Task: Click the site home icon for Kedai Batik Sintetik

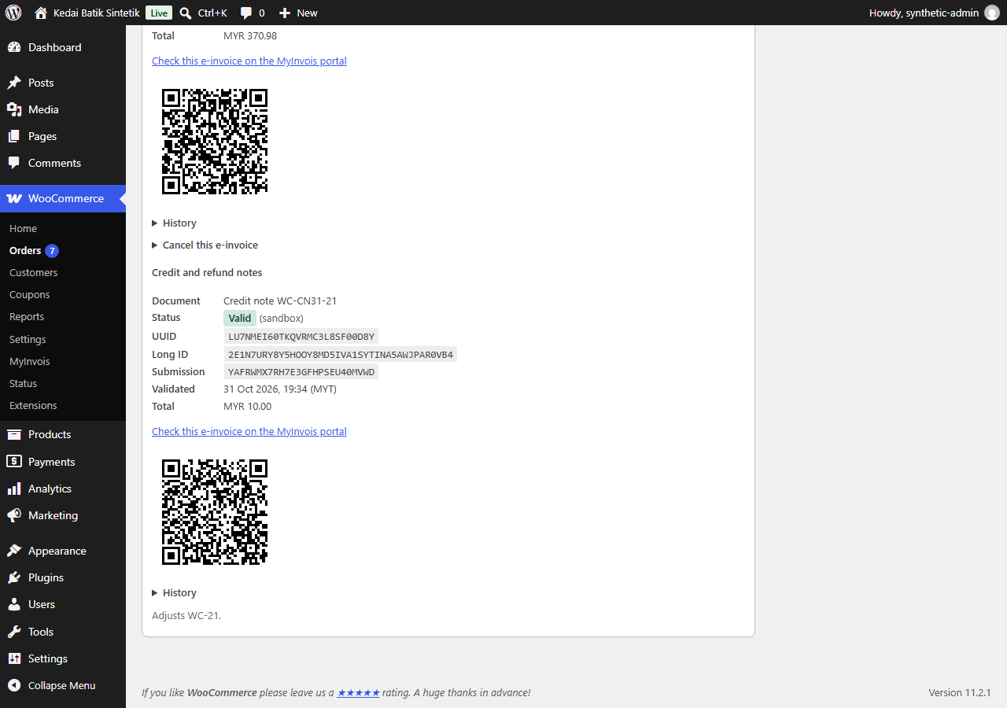Action: point(41,13)
